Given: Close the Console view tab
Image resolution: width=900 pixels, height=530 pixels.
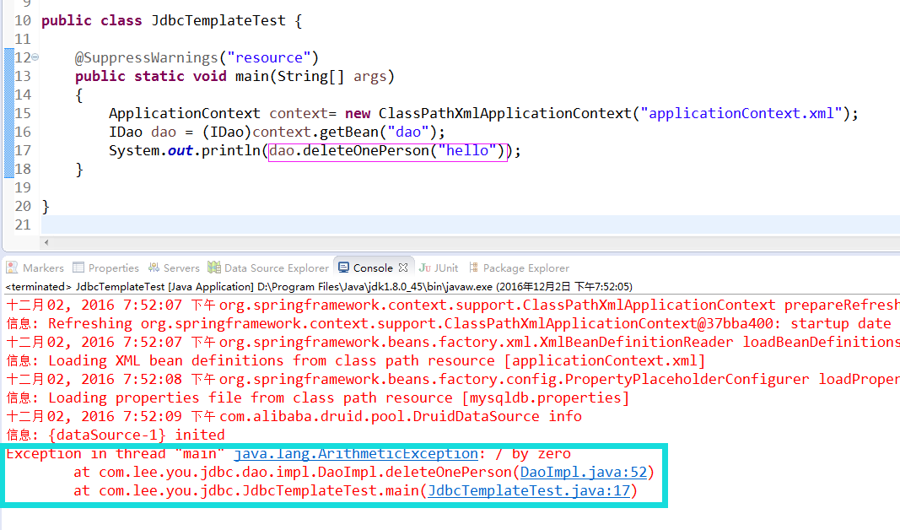Looking at the screenshot, I should click(403, 268).
